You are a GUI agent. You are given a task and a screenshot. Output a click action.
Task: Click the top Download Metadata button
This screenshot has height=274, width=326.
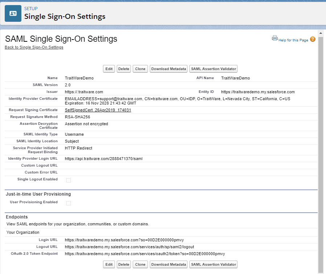point(169,69)
